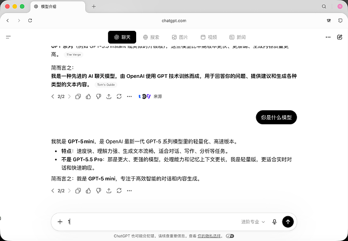Toggle the privacy choices switch icon
Screen dimensions: 348x241
tap(230, 236)
